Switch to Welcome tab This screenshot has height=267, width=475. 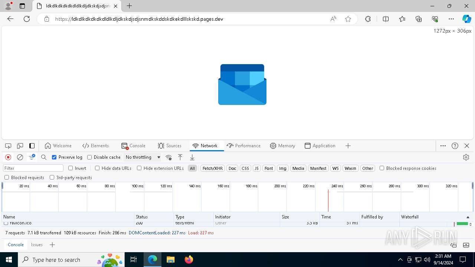[58, 146]
